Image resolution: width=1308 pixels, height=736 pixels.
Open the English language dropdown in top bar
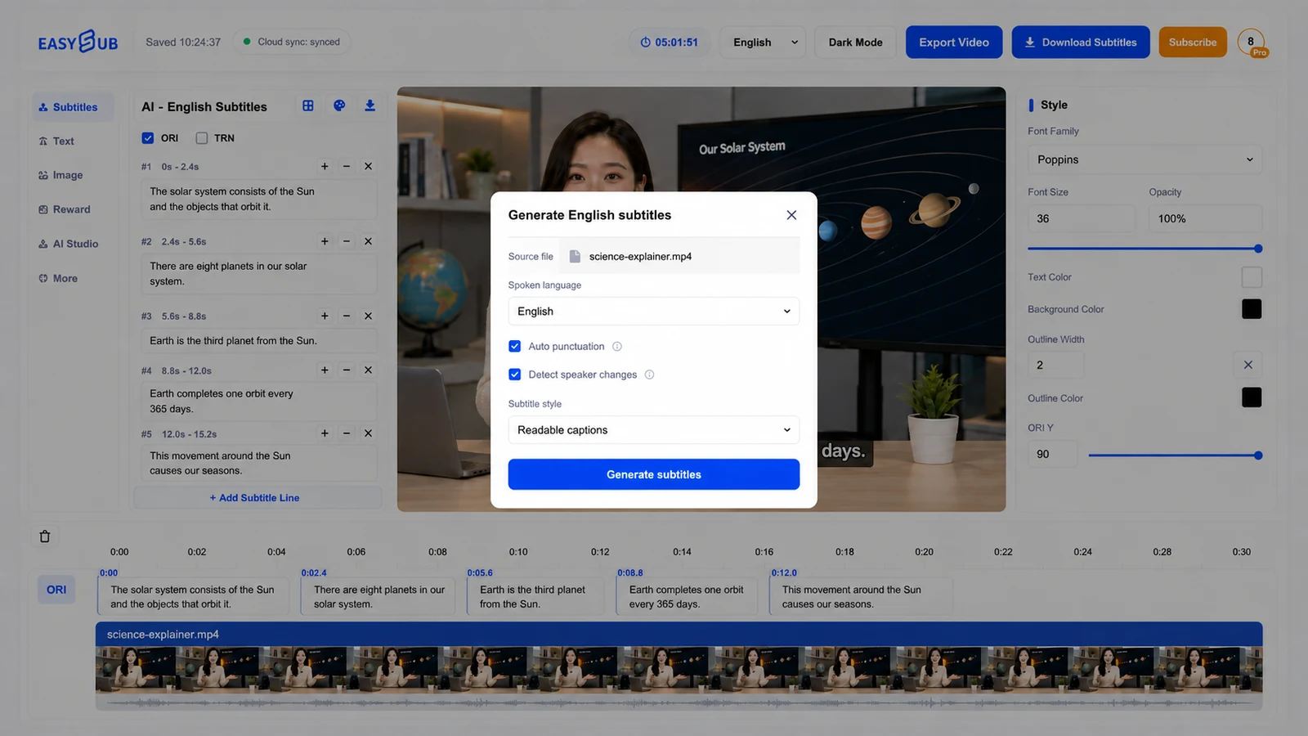click(763, 43)
